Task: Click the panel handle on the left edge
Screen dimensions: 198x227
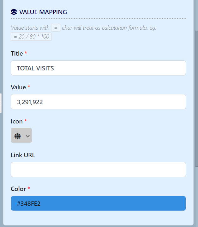Action: coord(1,103)
